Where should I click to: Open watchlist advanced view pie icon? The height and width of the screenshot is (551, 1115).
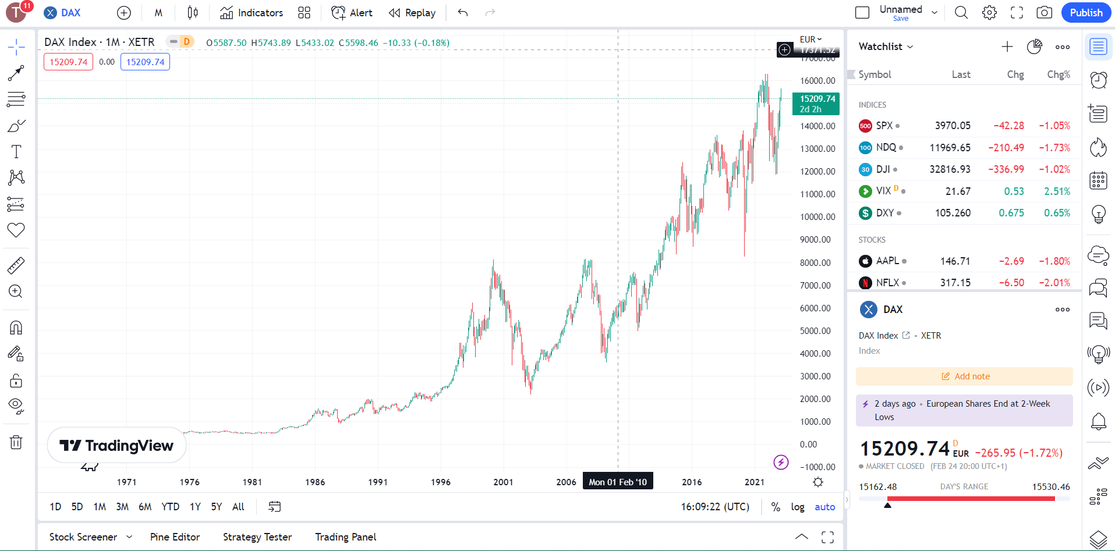[x=1035, y=47]
